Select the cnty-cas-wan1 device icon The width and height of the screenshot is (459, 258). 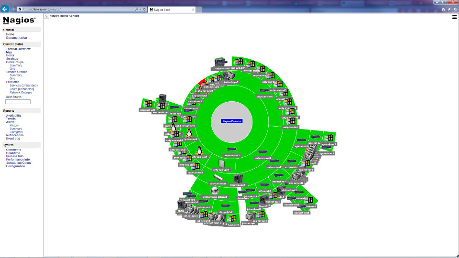click(x=218, y=178)
